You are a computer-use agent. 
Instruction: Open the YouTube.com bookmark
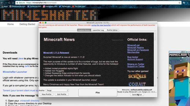(79, 6)
